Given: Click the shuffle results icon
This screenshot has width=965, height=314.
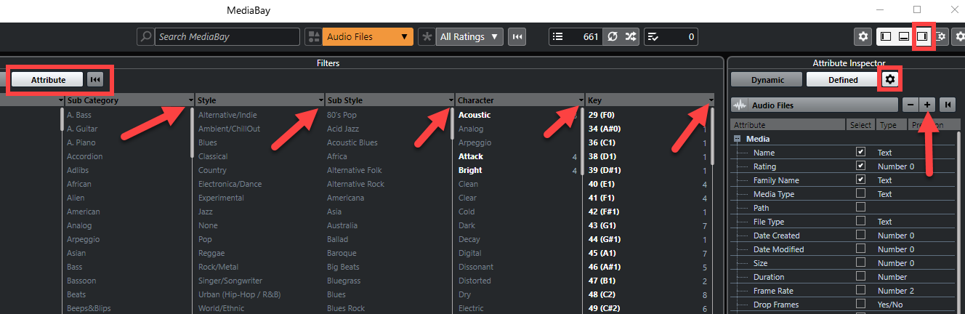Looking at the screenshot, I should pyautogui.click(x=631, y=36).
